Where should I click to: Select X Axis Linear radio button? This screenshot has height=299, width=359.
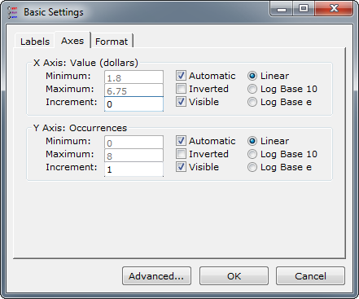[252, 76]
